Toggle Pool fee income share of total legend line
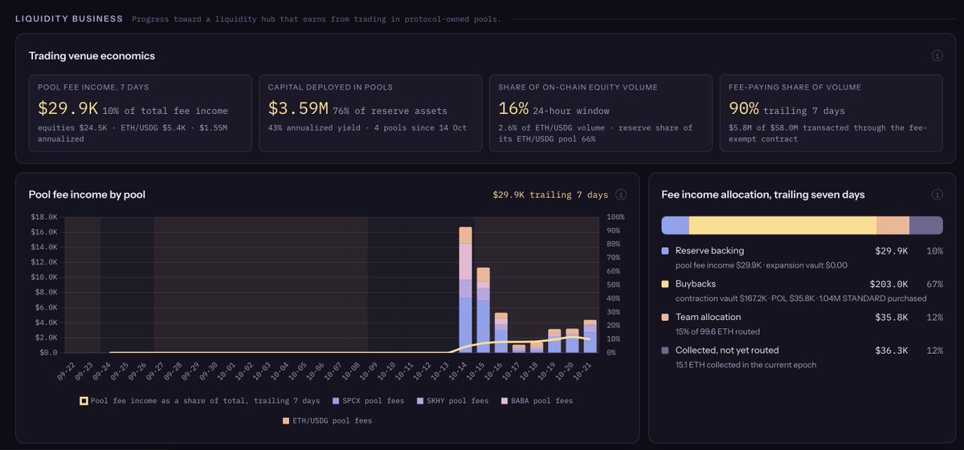 [199, 400]
